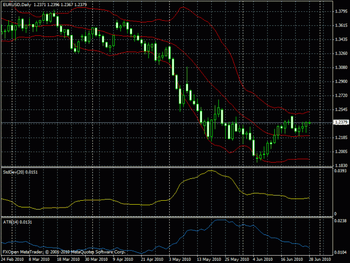Click the 1.3615 price axis label
The height and width of the screenshot is (263, 350).
(341, 25)
